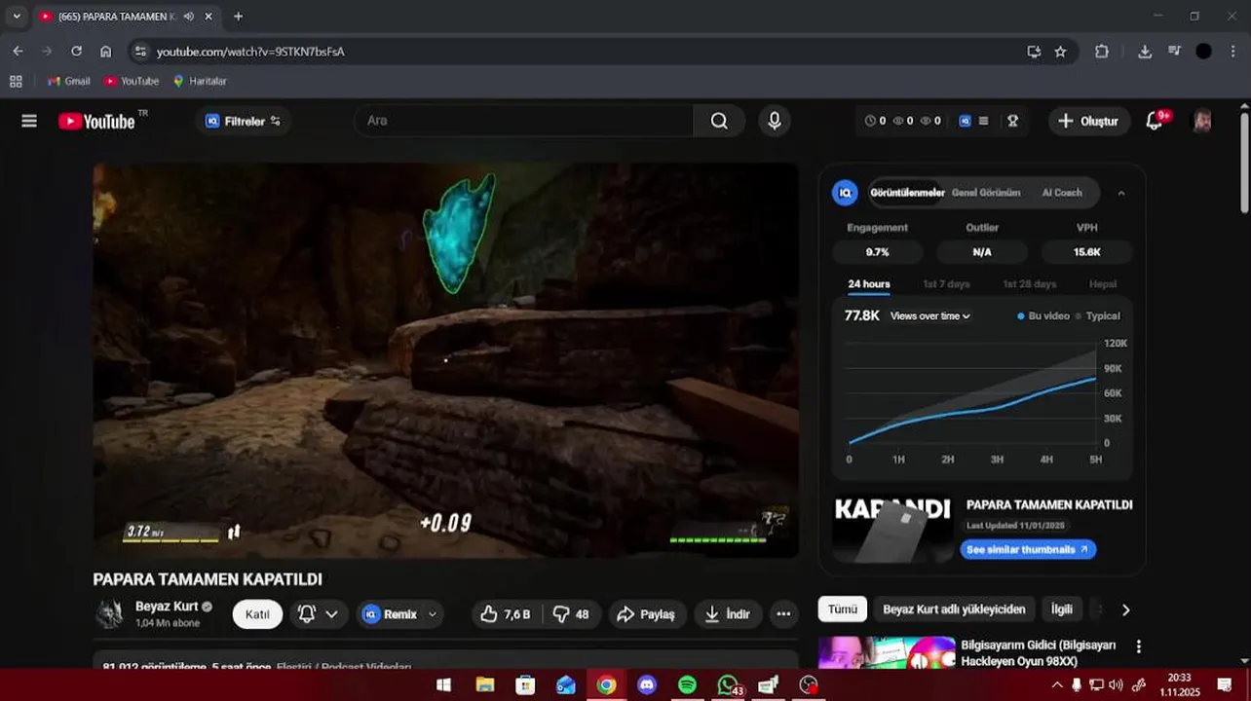This screenshot has width=1251, height=701.
Task: Select the Tümü filter chip
Action: tap(843, 609)
